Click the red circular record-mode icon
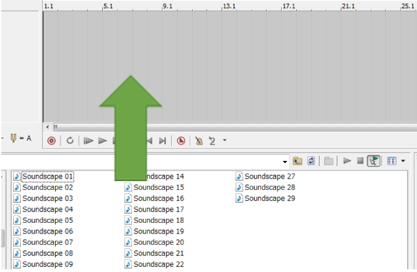 tap(181, 141)
